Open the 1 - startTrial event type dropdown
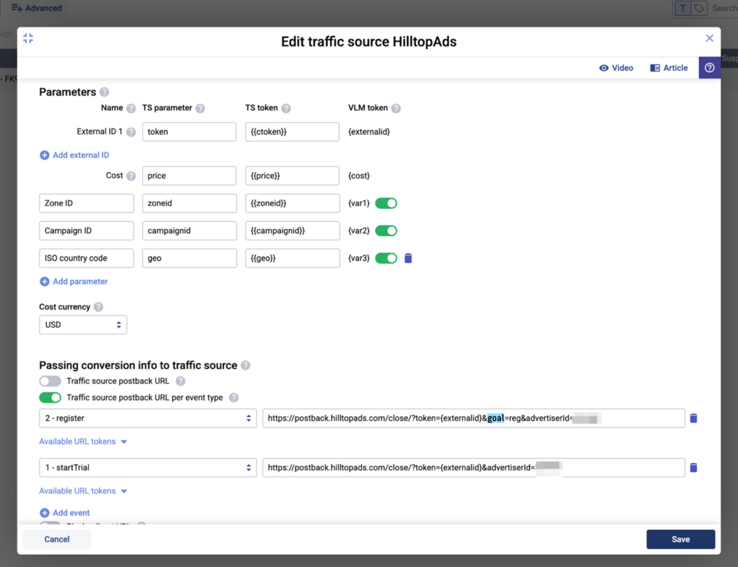Screen dimensions: 738x567 (148, 468)
